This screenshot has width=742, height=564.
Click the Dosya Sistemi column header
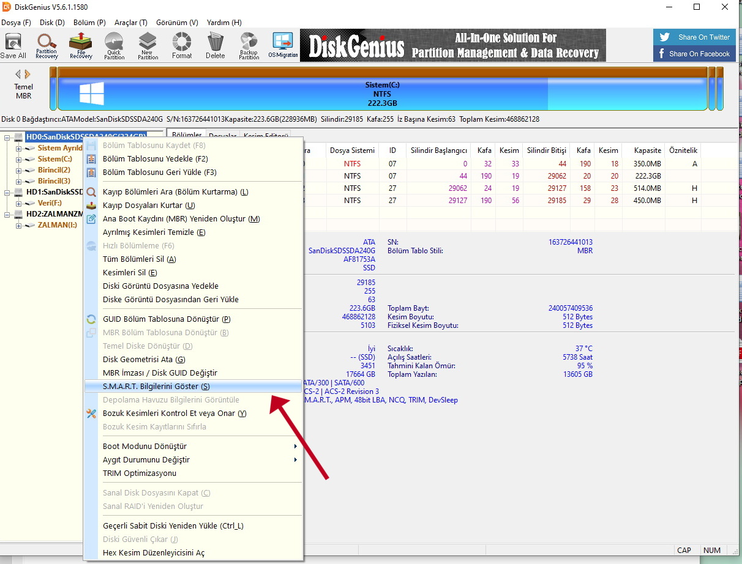352,150
